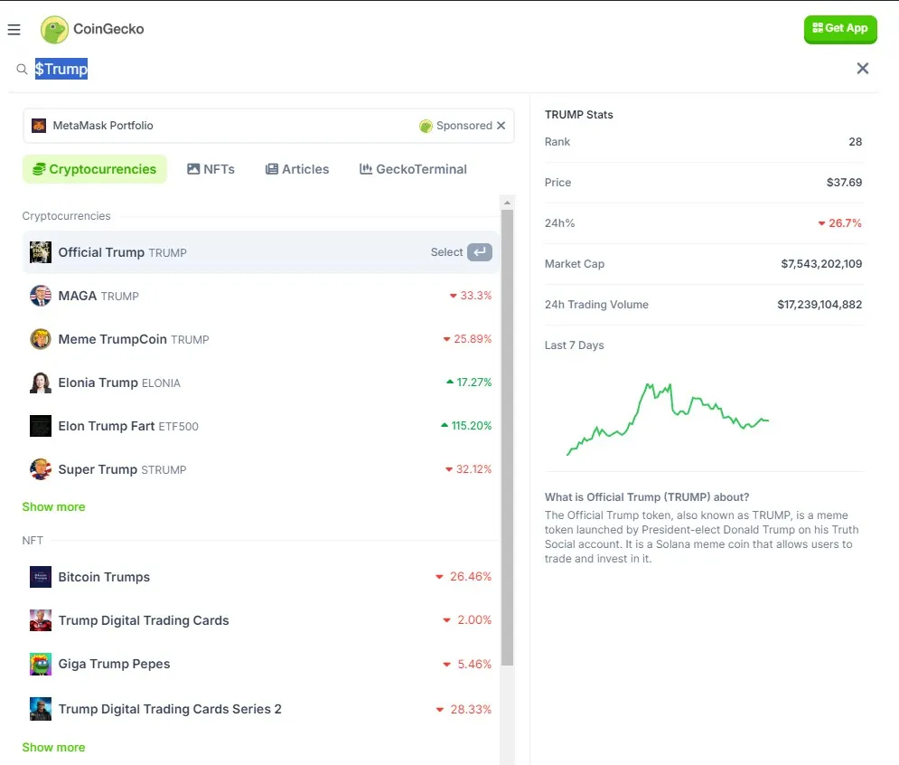Click the MAGA 33.3% change value

click(470, 296)
